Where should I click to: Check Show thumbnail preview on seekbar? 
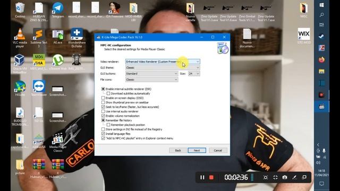click(103, 102)
